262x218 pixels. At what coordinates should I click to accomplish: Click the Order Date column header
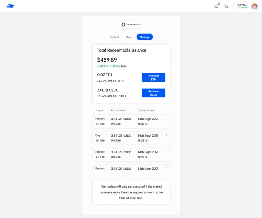(146, 110)
